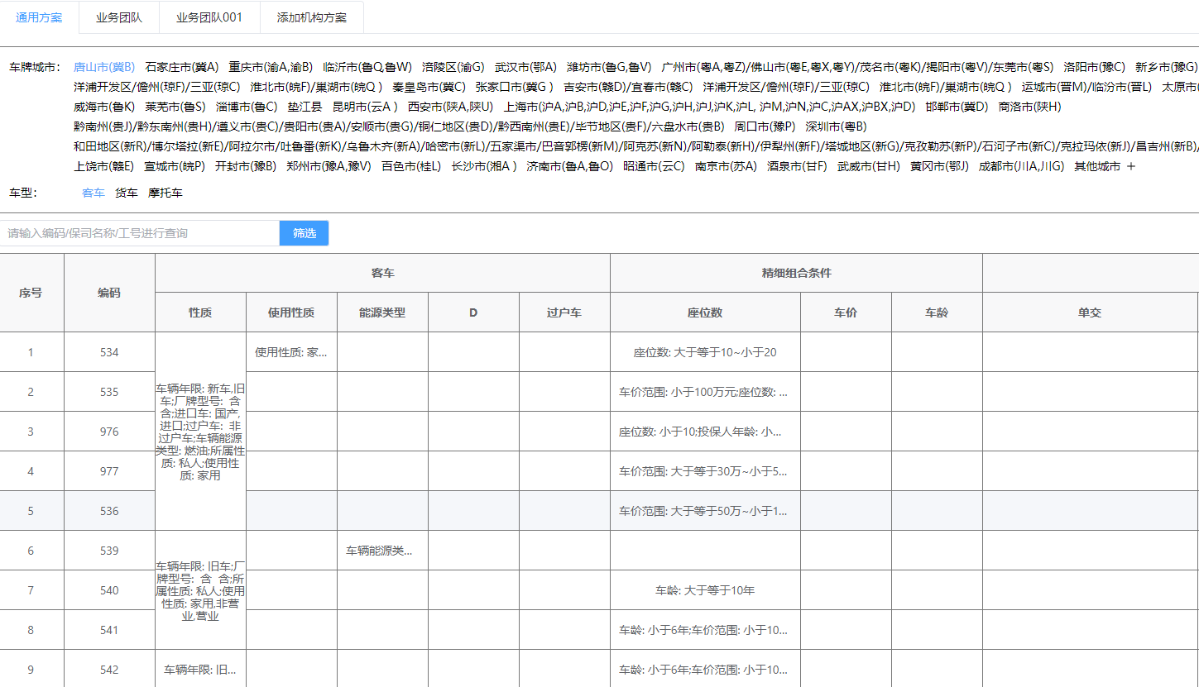1199x687 pixels.
Task: Pick city 潍坊市(鲁G,鲁V)
Action: click(x=609, y=67)
